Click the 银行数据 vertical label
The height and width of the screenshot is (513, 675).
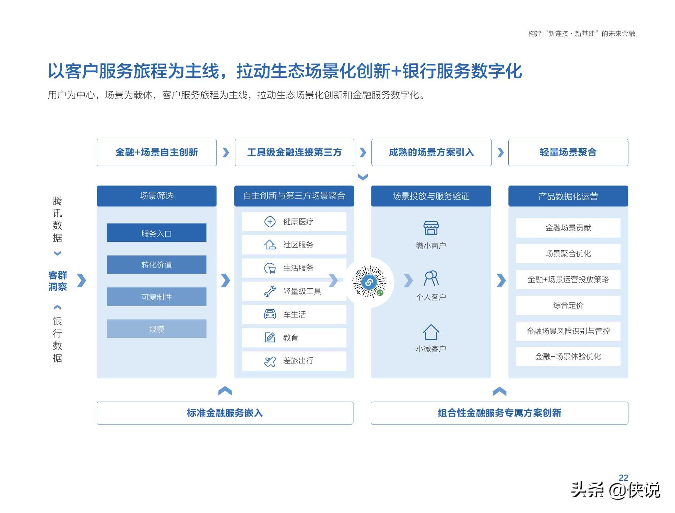(x=58, y=339)
